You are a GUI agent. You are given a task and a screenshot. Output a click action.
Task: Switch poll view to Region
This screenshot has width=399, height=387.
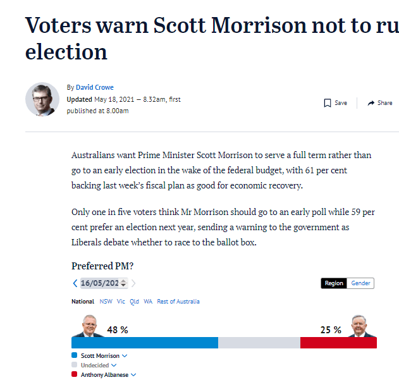(334, 283)
